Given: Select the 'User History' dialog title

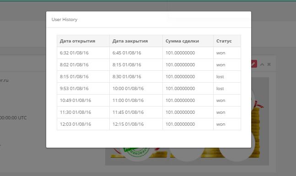Looking at the screenshot, I should click(x=65, y=20).
